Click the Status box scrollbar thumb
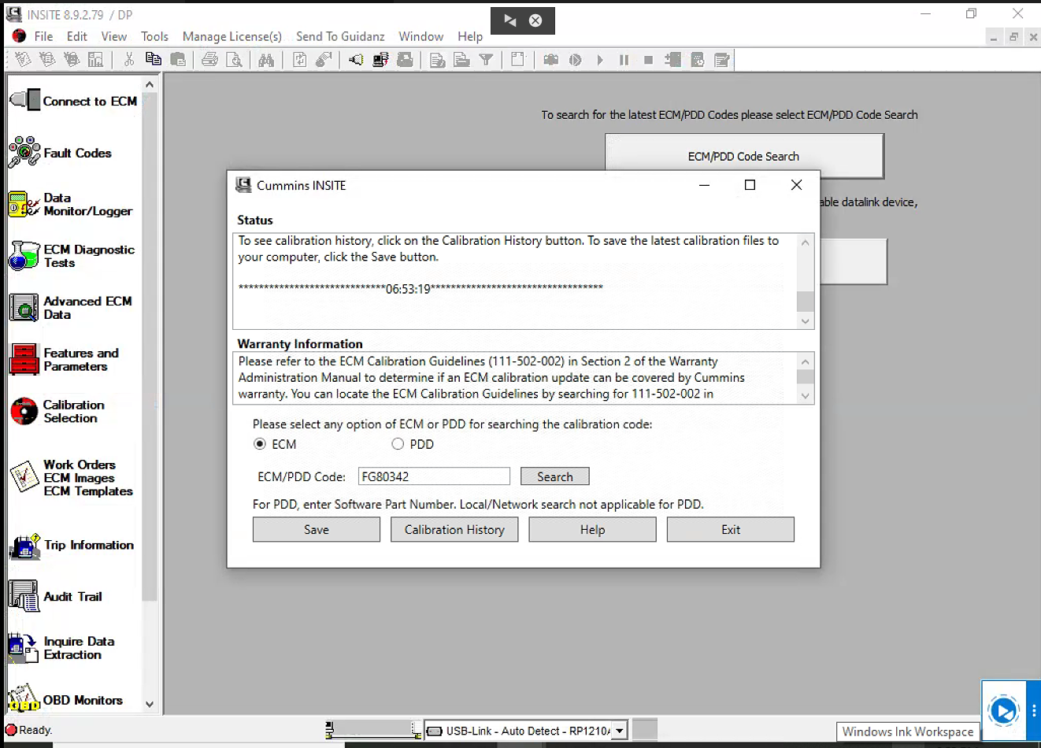The image size is (1041, 748). 805,302
